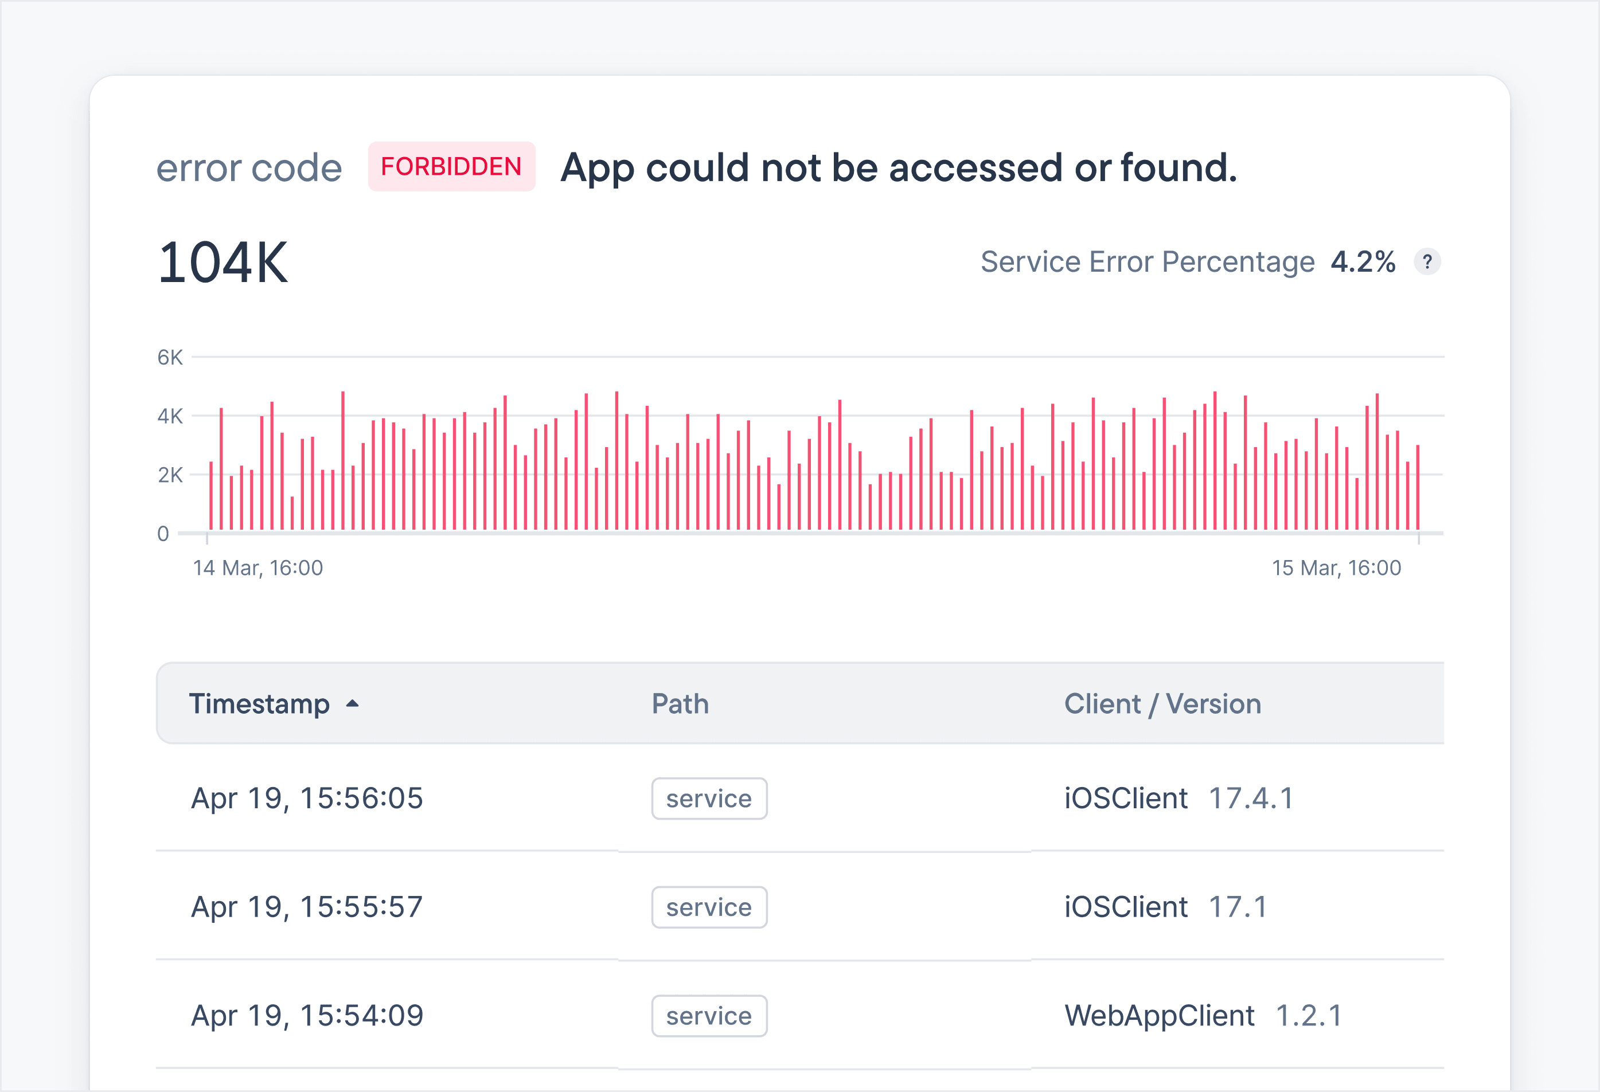
Task: Click the help question mark icon
Action: pos(1426,261)
